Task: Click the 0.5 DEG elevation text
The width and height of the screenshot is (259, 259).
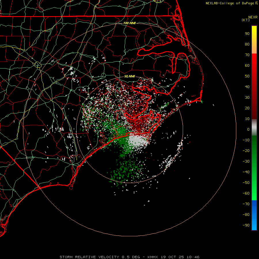Action: coord(131,257)
